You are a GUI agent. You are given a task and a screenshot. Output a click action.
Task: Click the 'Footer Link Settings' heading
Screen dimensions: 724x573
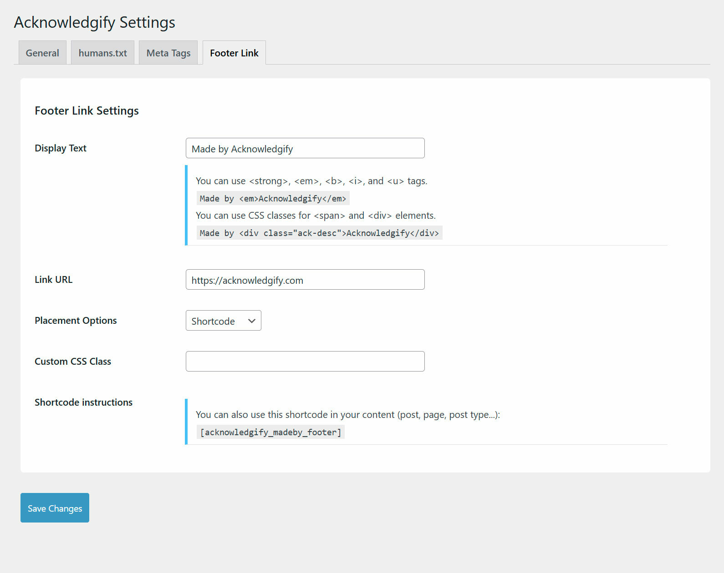click(87, 111)
